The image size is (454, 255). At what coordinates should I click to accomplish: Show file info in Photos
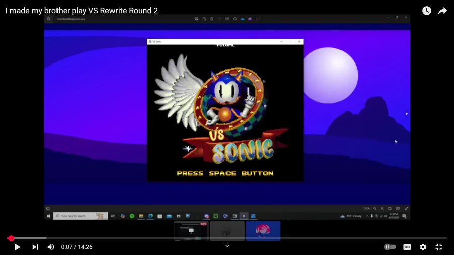coord(227,19)
